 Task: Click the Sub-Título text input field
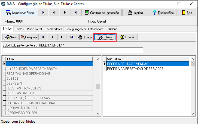[x=73, y=50]
